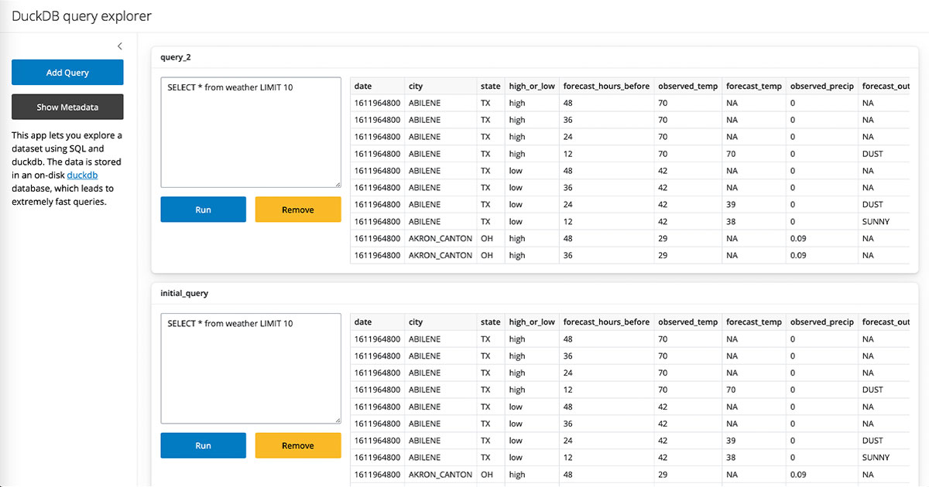The width and height of the screenshot is (929, 487).
Task: Focus the initial_query SQL text editor
Action: tap(250, 368)
